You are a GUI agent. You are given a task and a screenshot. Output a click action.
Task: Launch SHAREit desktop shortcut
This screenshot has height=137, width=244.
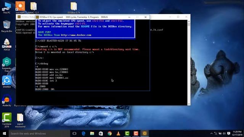pyautogui.click(x=7, y=82)
